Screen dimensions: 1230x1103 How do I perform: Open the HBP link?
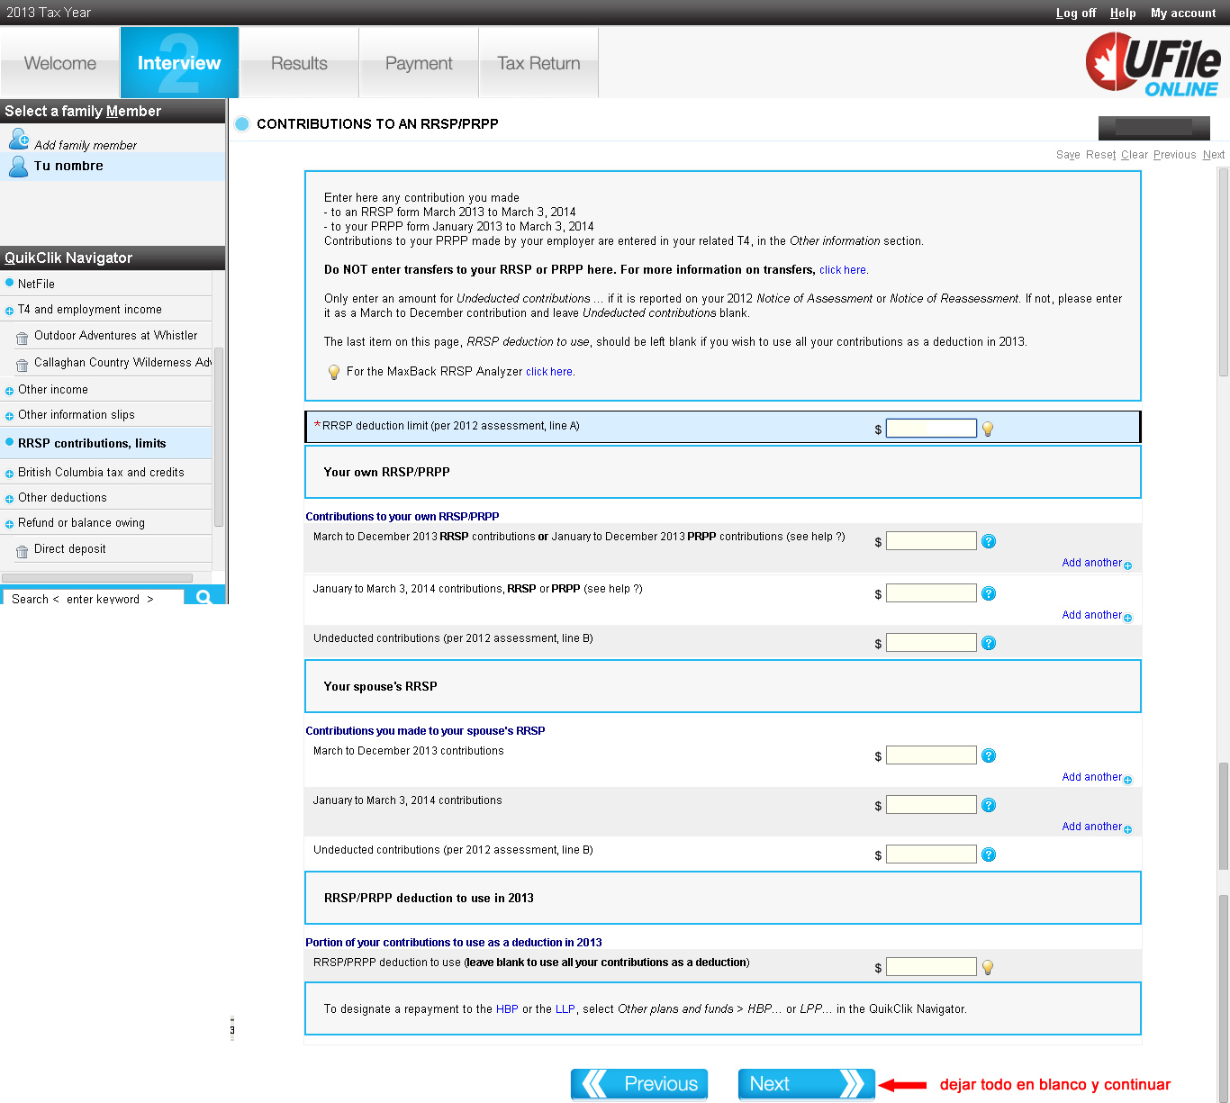(507, 1009)
